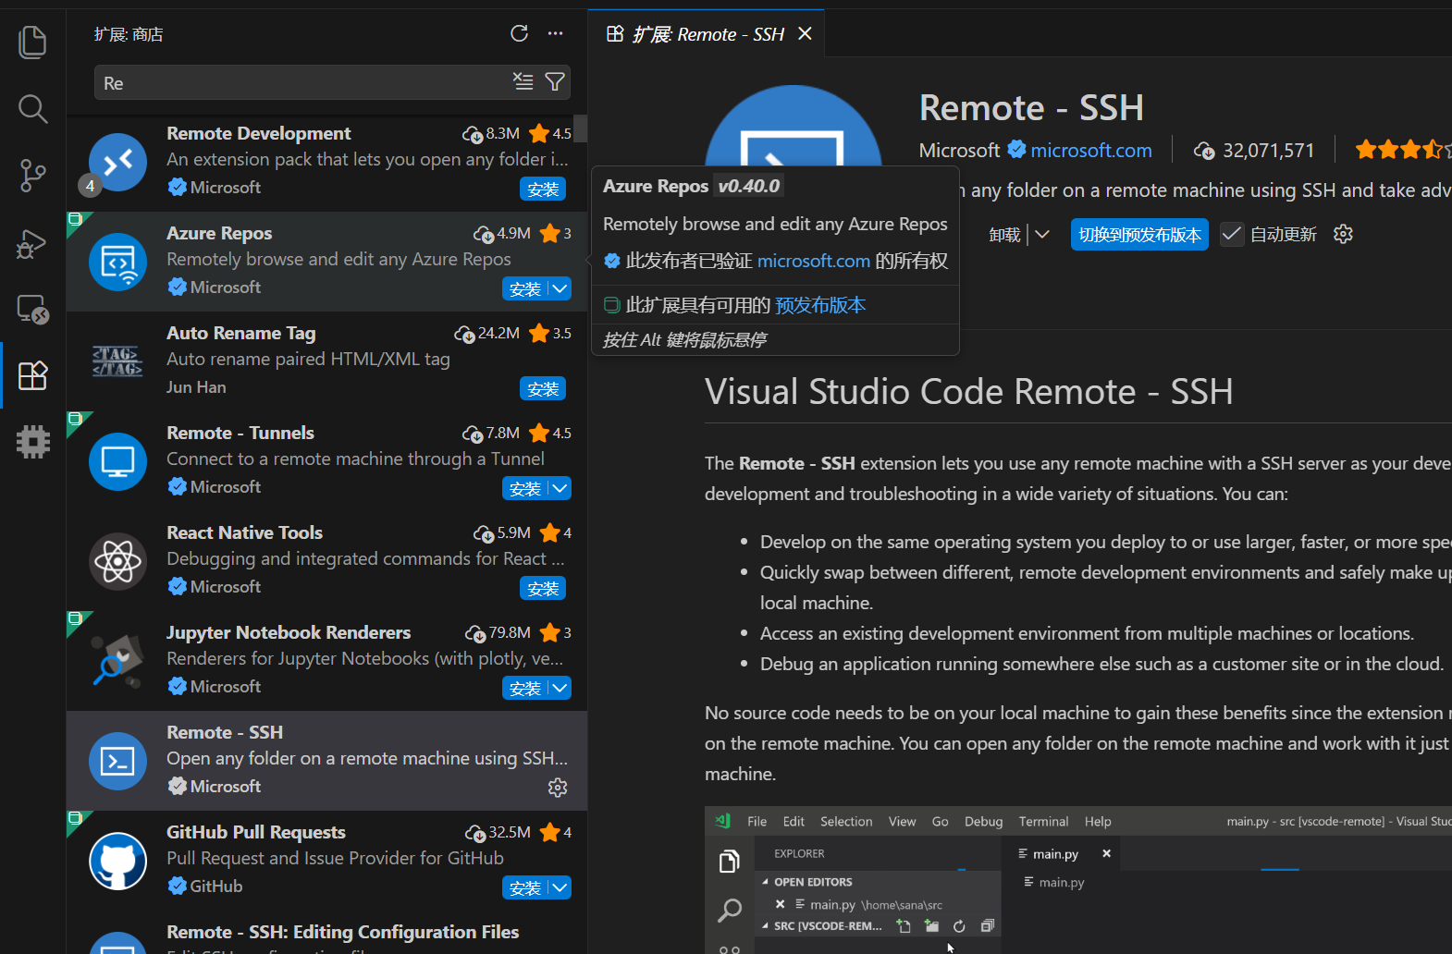The height and width of the screenshot is (954, 1452).
Task: Click the v0.40.0 version in tooltip
Action: [x=749, y=186]
